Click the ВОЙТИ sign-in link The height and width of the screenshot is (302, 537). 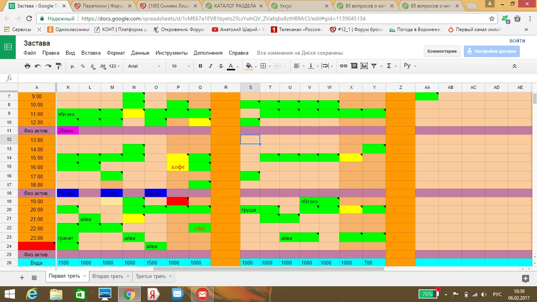coord(517,41)
